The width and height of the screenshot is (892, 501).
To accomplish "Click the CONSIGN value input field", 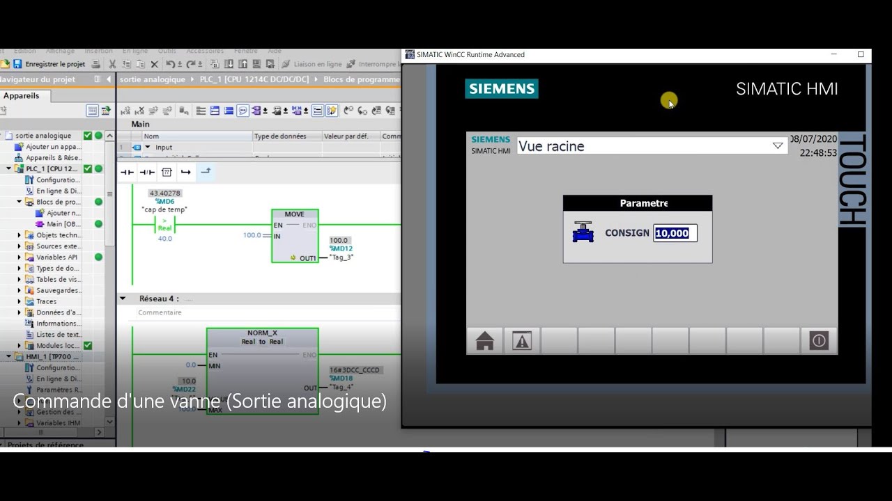I will point(675,233).
